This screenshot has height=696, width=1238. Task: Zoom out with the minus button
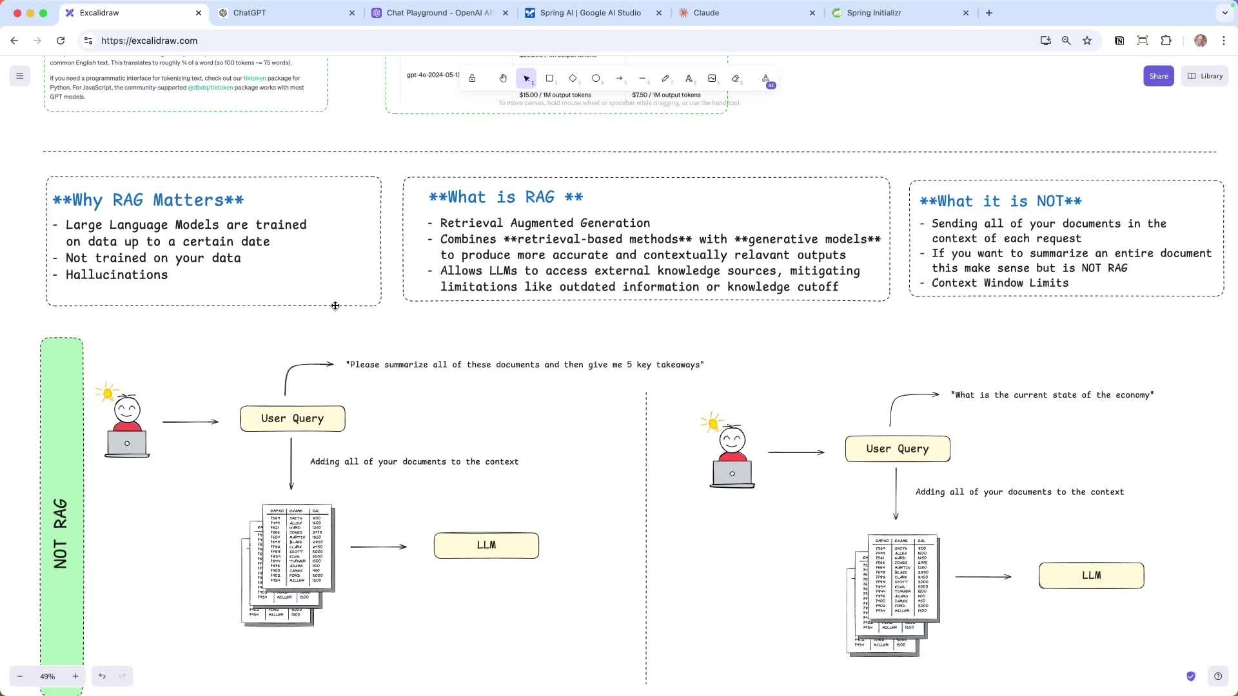[x=20, y=676]
